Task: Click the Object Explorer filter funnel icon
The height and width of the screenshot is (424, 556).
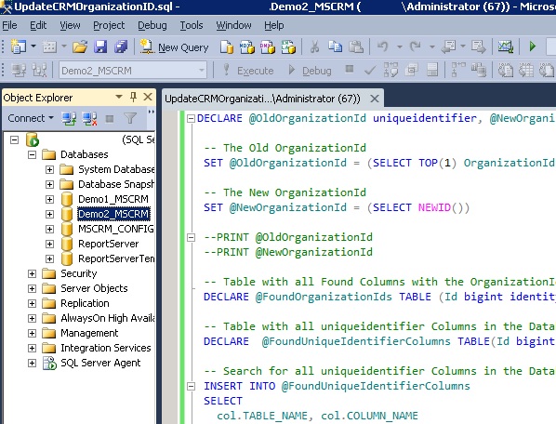Action: [x=130, y=118]
